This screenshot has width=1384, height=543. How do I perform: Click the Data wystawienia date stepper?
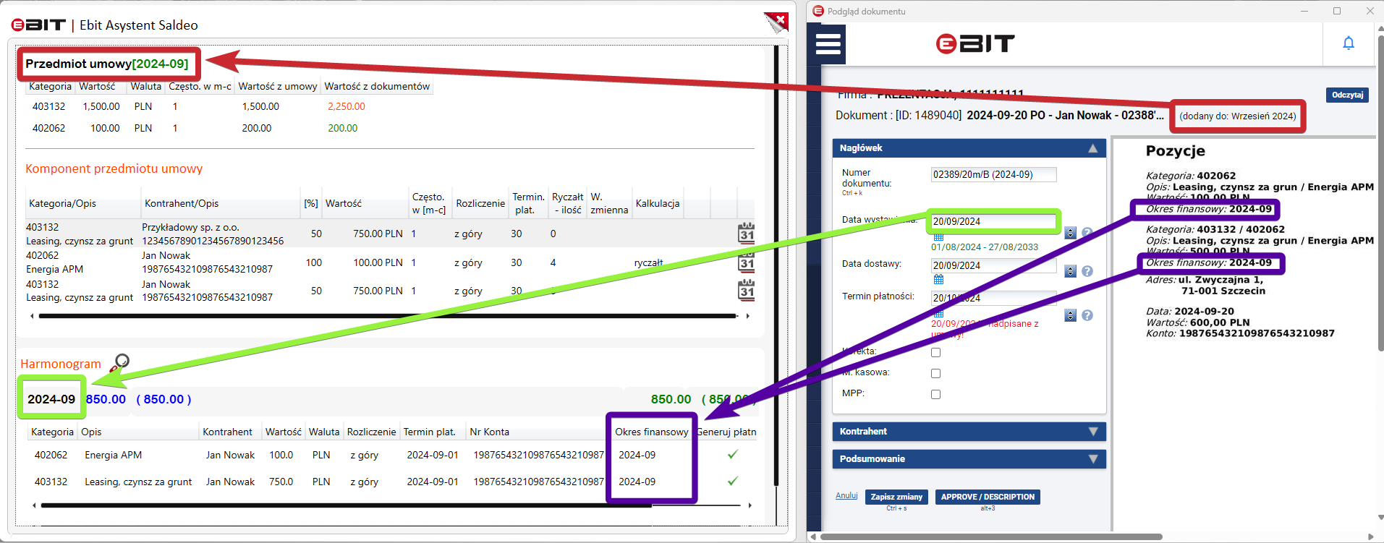(x=1071, y=233)
